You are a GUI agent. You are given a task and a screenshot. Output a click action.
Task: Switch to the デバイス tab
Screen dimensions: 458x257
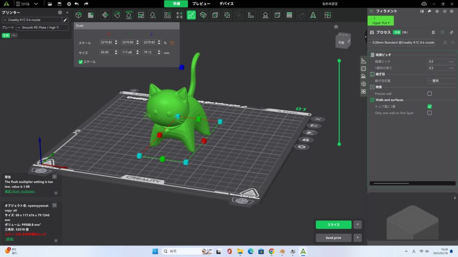[x=226, y=4]
